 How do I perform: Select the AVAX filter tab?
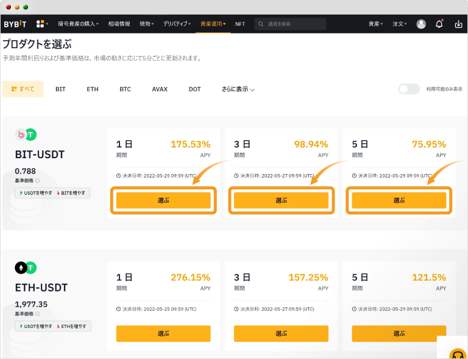160,89
